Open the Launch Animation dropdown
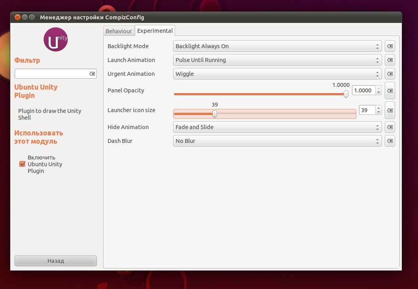This screenshot has height=289, width=418. click(x=277, y=60)
